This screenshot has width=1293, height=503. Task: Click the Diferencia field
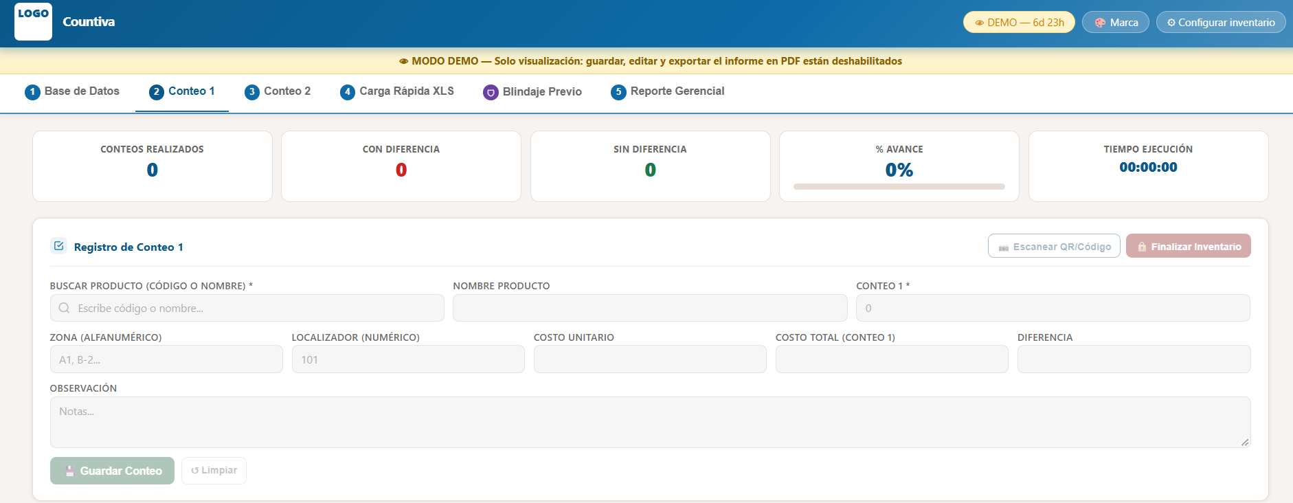point(1134,359)
